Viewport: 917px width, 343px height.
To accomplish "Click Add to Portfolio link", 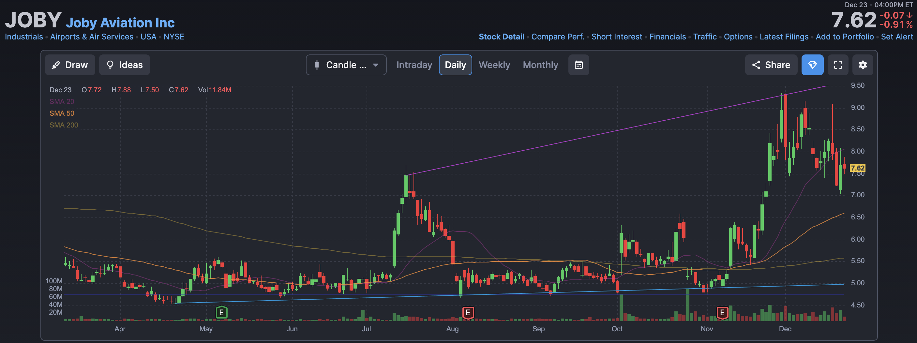I will 844,37.
